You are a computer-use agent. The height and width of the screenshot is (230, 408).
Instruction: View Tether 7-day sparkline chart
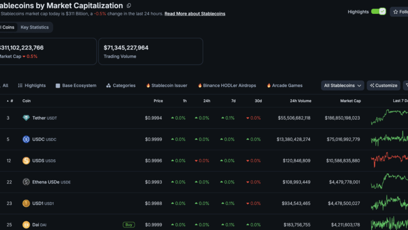point(390,117)
